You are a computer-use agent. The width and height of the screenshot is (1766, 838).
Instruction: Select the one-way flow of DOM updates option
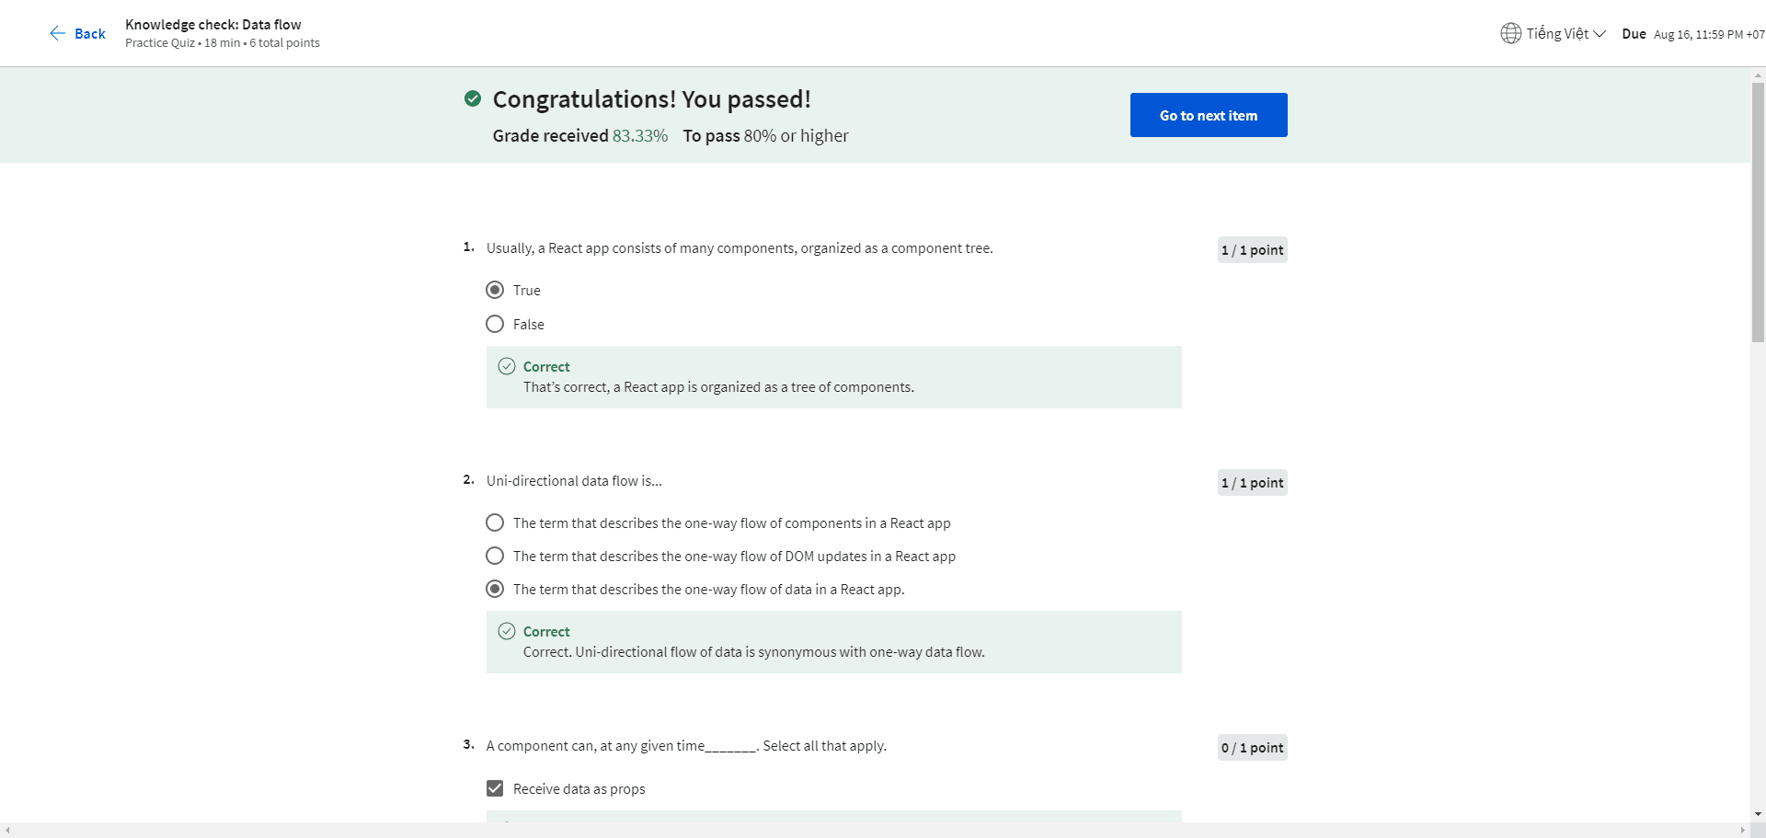click(495, 557)
